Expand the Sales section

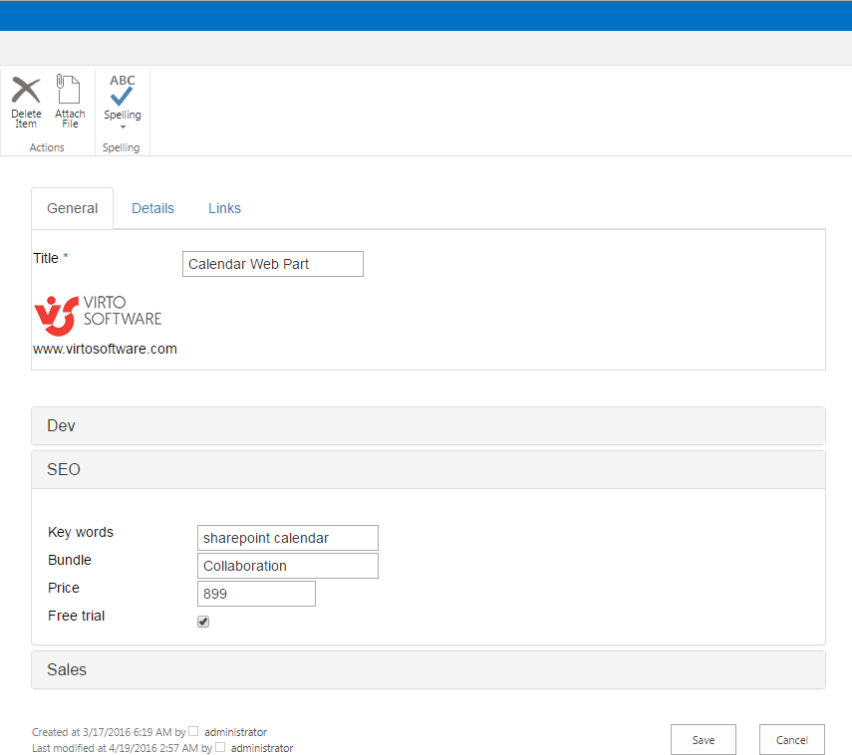click(x=428, y=669)
